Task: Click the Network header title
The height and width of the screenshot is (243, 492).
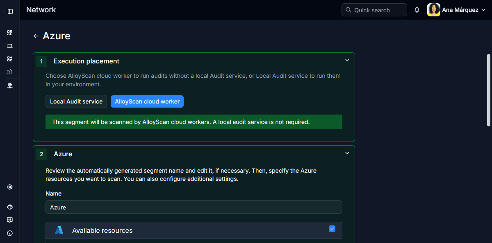Action: pos(41,10)
